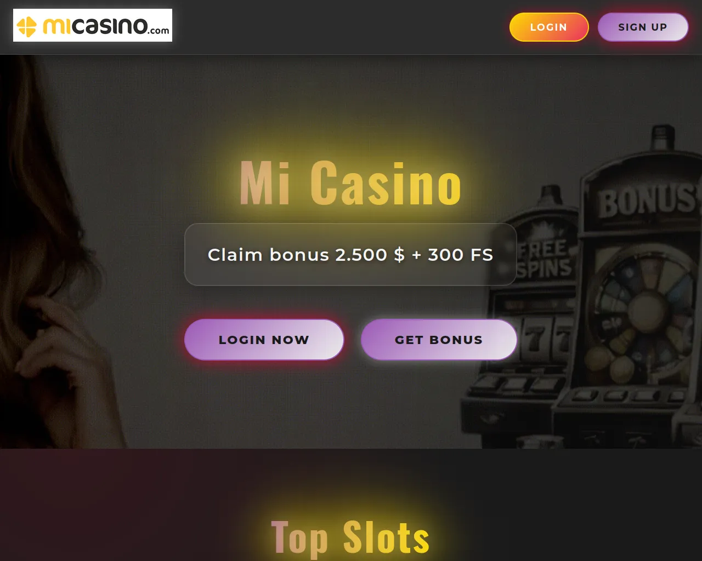Screen dimensions: 702x561
Task: Click the .com text in the logo
Action: coord(158,30)
